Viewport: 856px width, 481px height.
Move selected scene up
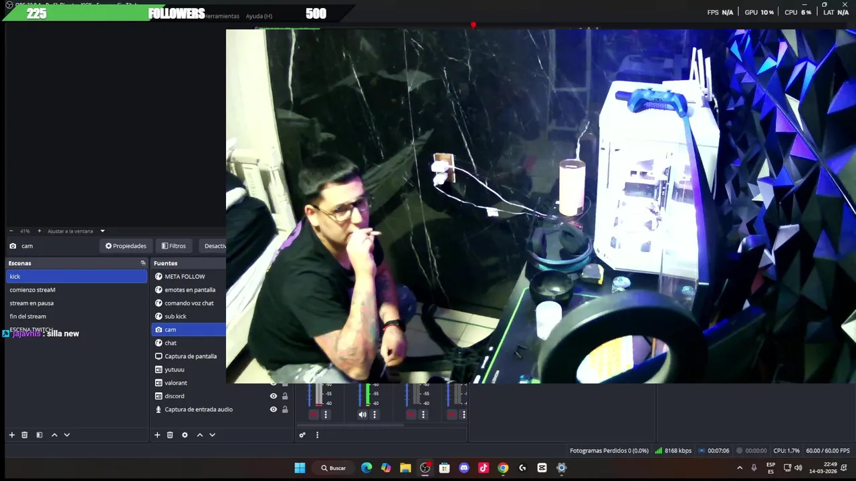pos(54,435)
